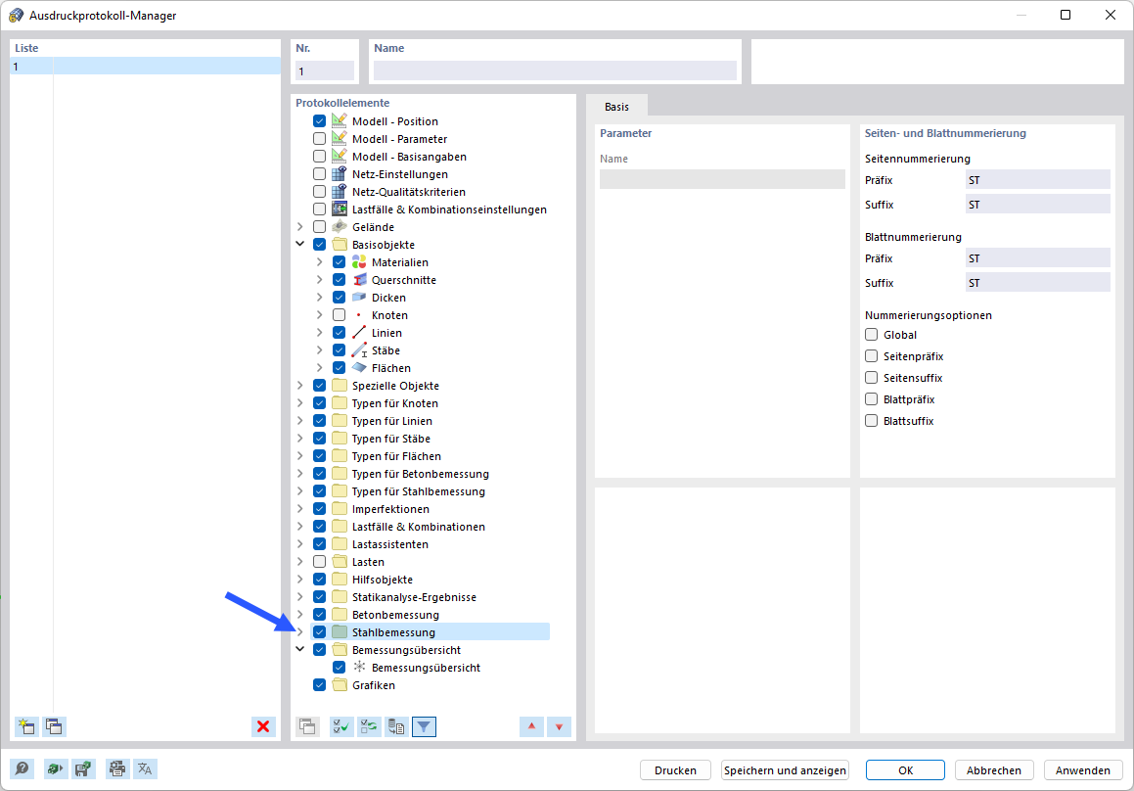Click the top Name input field

pos(555,70)
